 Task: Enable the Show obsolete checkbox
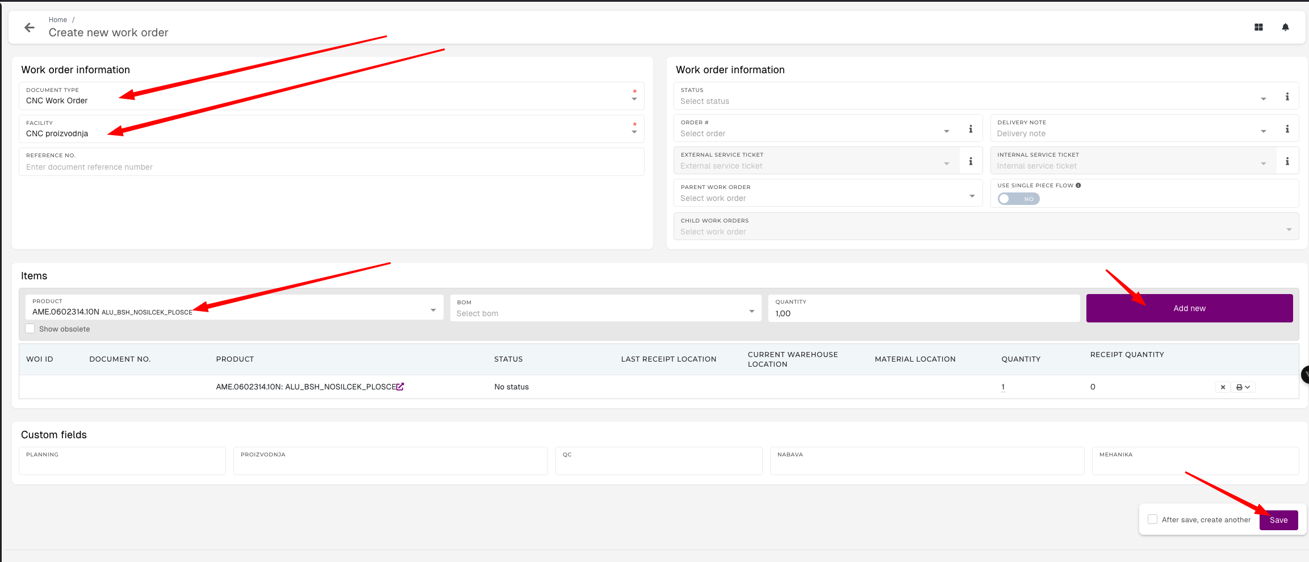pyautogui.click(x=30, y=329)
